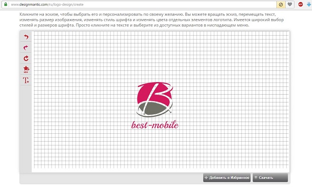The width and height of the screenshot is (312, 188).
Task: Click the Добавить в Избранное button
Action: coord(227,177)
